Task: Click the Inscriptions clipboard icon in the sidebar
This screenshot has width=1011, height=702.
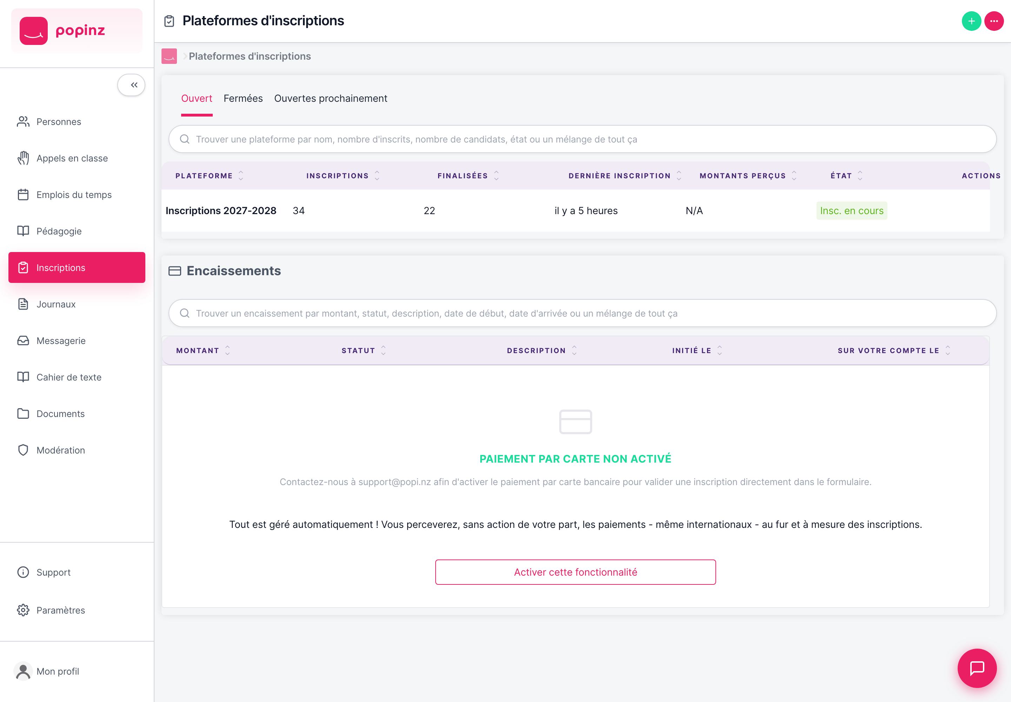Action: pyautogui.click(x=23, y=267)
